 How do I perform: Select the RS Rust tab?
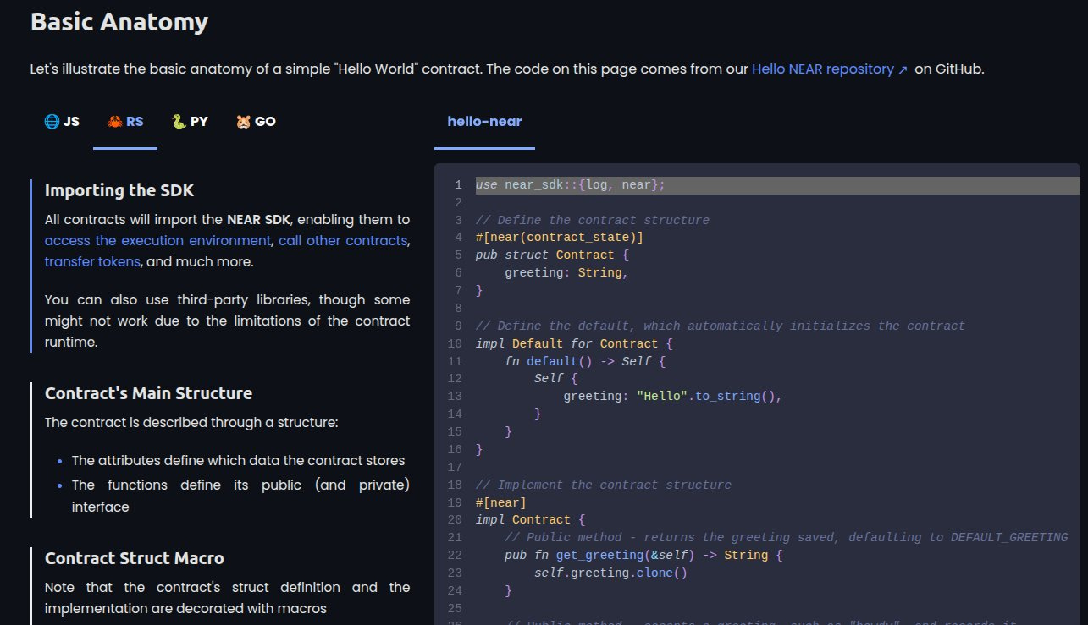click(125, 121)
